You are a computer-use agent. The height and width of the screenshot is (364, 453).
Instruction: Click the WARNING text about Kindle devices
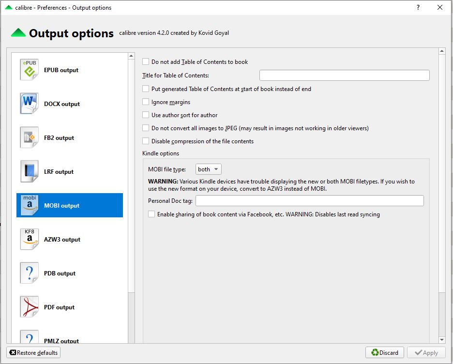(281, 185)
